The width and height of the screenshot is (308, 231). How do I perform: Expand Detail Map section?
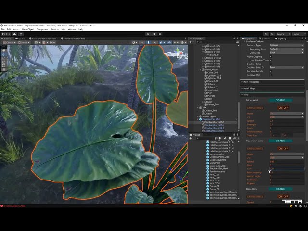pos(272,88)
